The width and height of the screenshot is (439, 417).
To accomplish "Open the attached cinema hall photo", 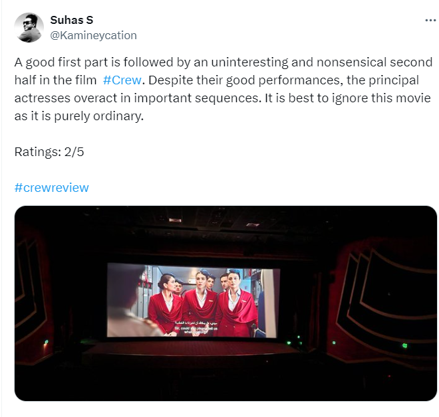I will tap(225, 303).
